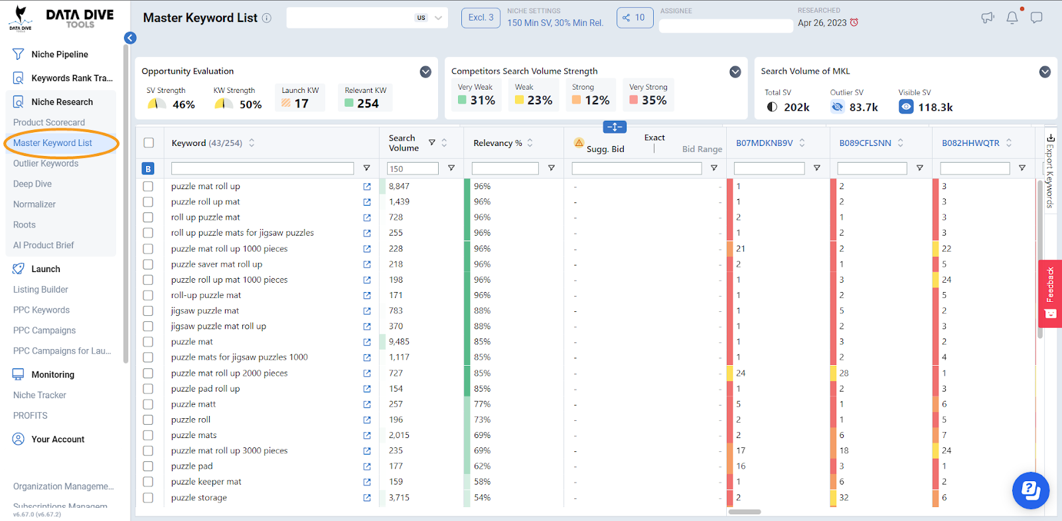Open the announcements megaphone icon
The width and height of the screenshot is (1062, 521).
point(988,18)
